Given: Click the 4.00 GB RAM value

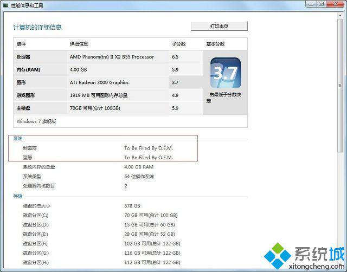Looking at the screenshot, I should pos(139,167).
